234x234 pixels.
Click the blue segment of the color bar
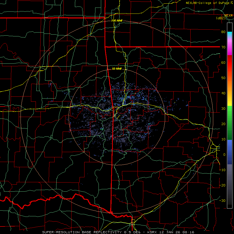230,152
